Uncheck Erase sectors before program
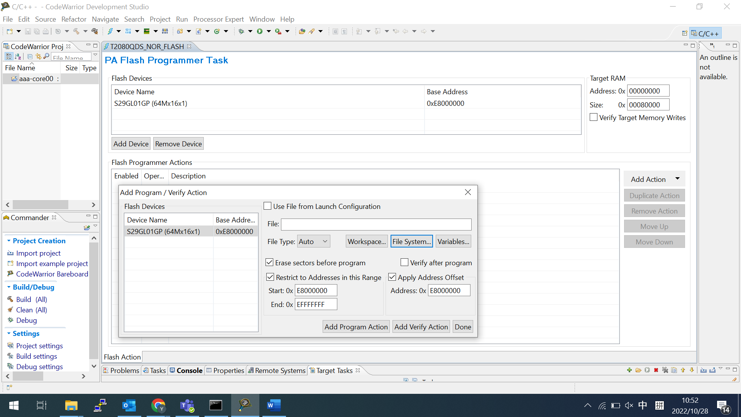This screenshot has height=417, width=741. (269, 262)
